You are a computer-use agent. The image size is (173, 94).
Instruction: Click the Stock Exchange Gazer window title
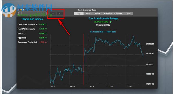pos(87,10)
